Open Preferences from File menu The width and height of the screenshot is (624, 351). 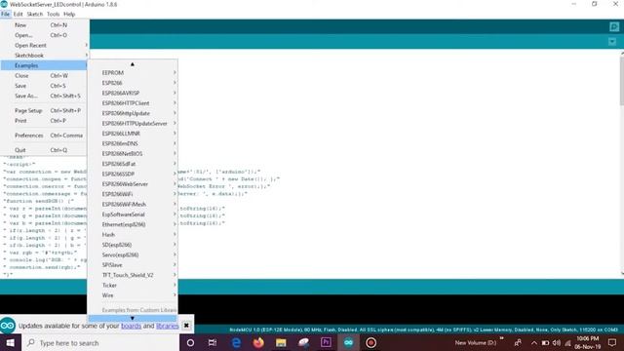(45, 136)
